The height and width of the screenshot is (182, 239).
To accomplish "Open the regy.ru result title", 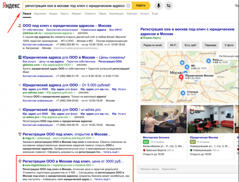I will point(66,134).
